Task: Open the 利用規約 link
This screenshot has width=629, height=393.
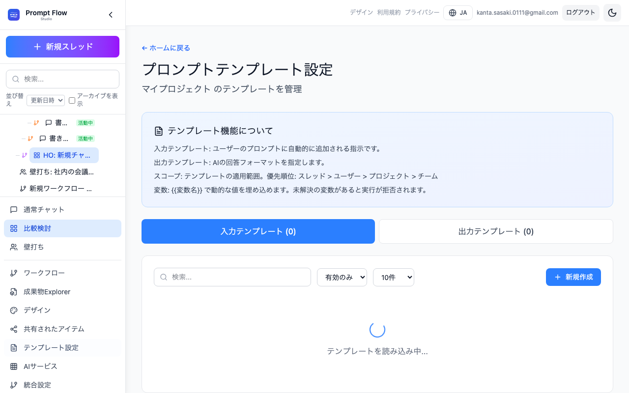Action: pos(389,13)
